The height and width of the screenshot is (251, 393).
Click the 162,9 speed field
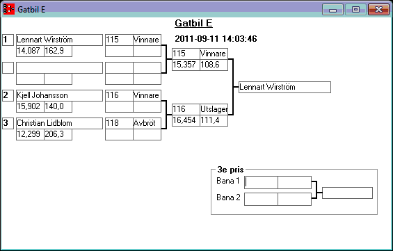(58, 51)
